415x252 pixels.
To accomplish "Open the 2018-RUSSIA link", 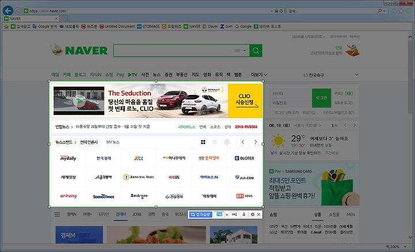I will pos(246,127).
